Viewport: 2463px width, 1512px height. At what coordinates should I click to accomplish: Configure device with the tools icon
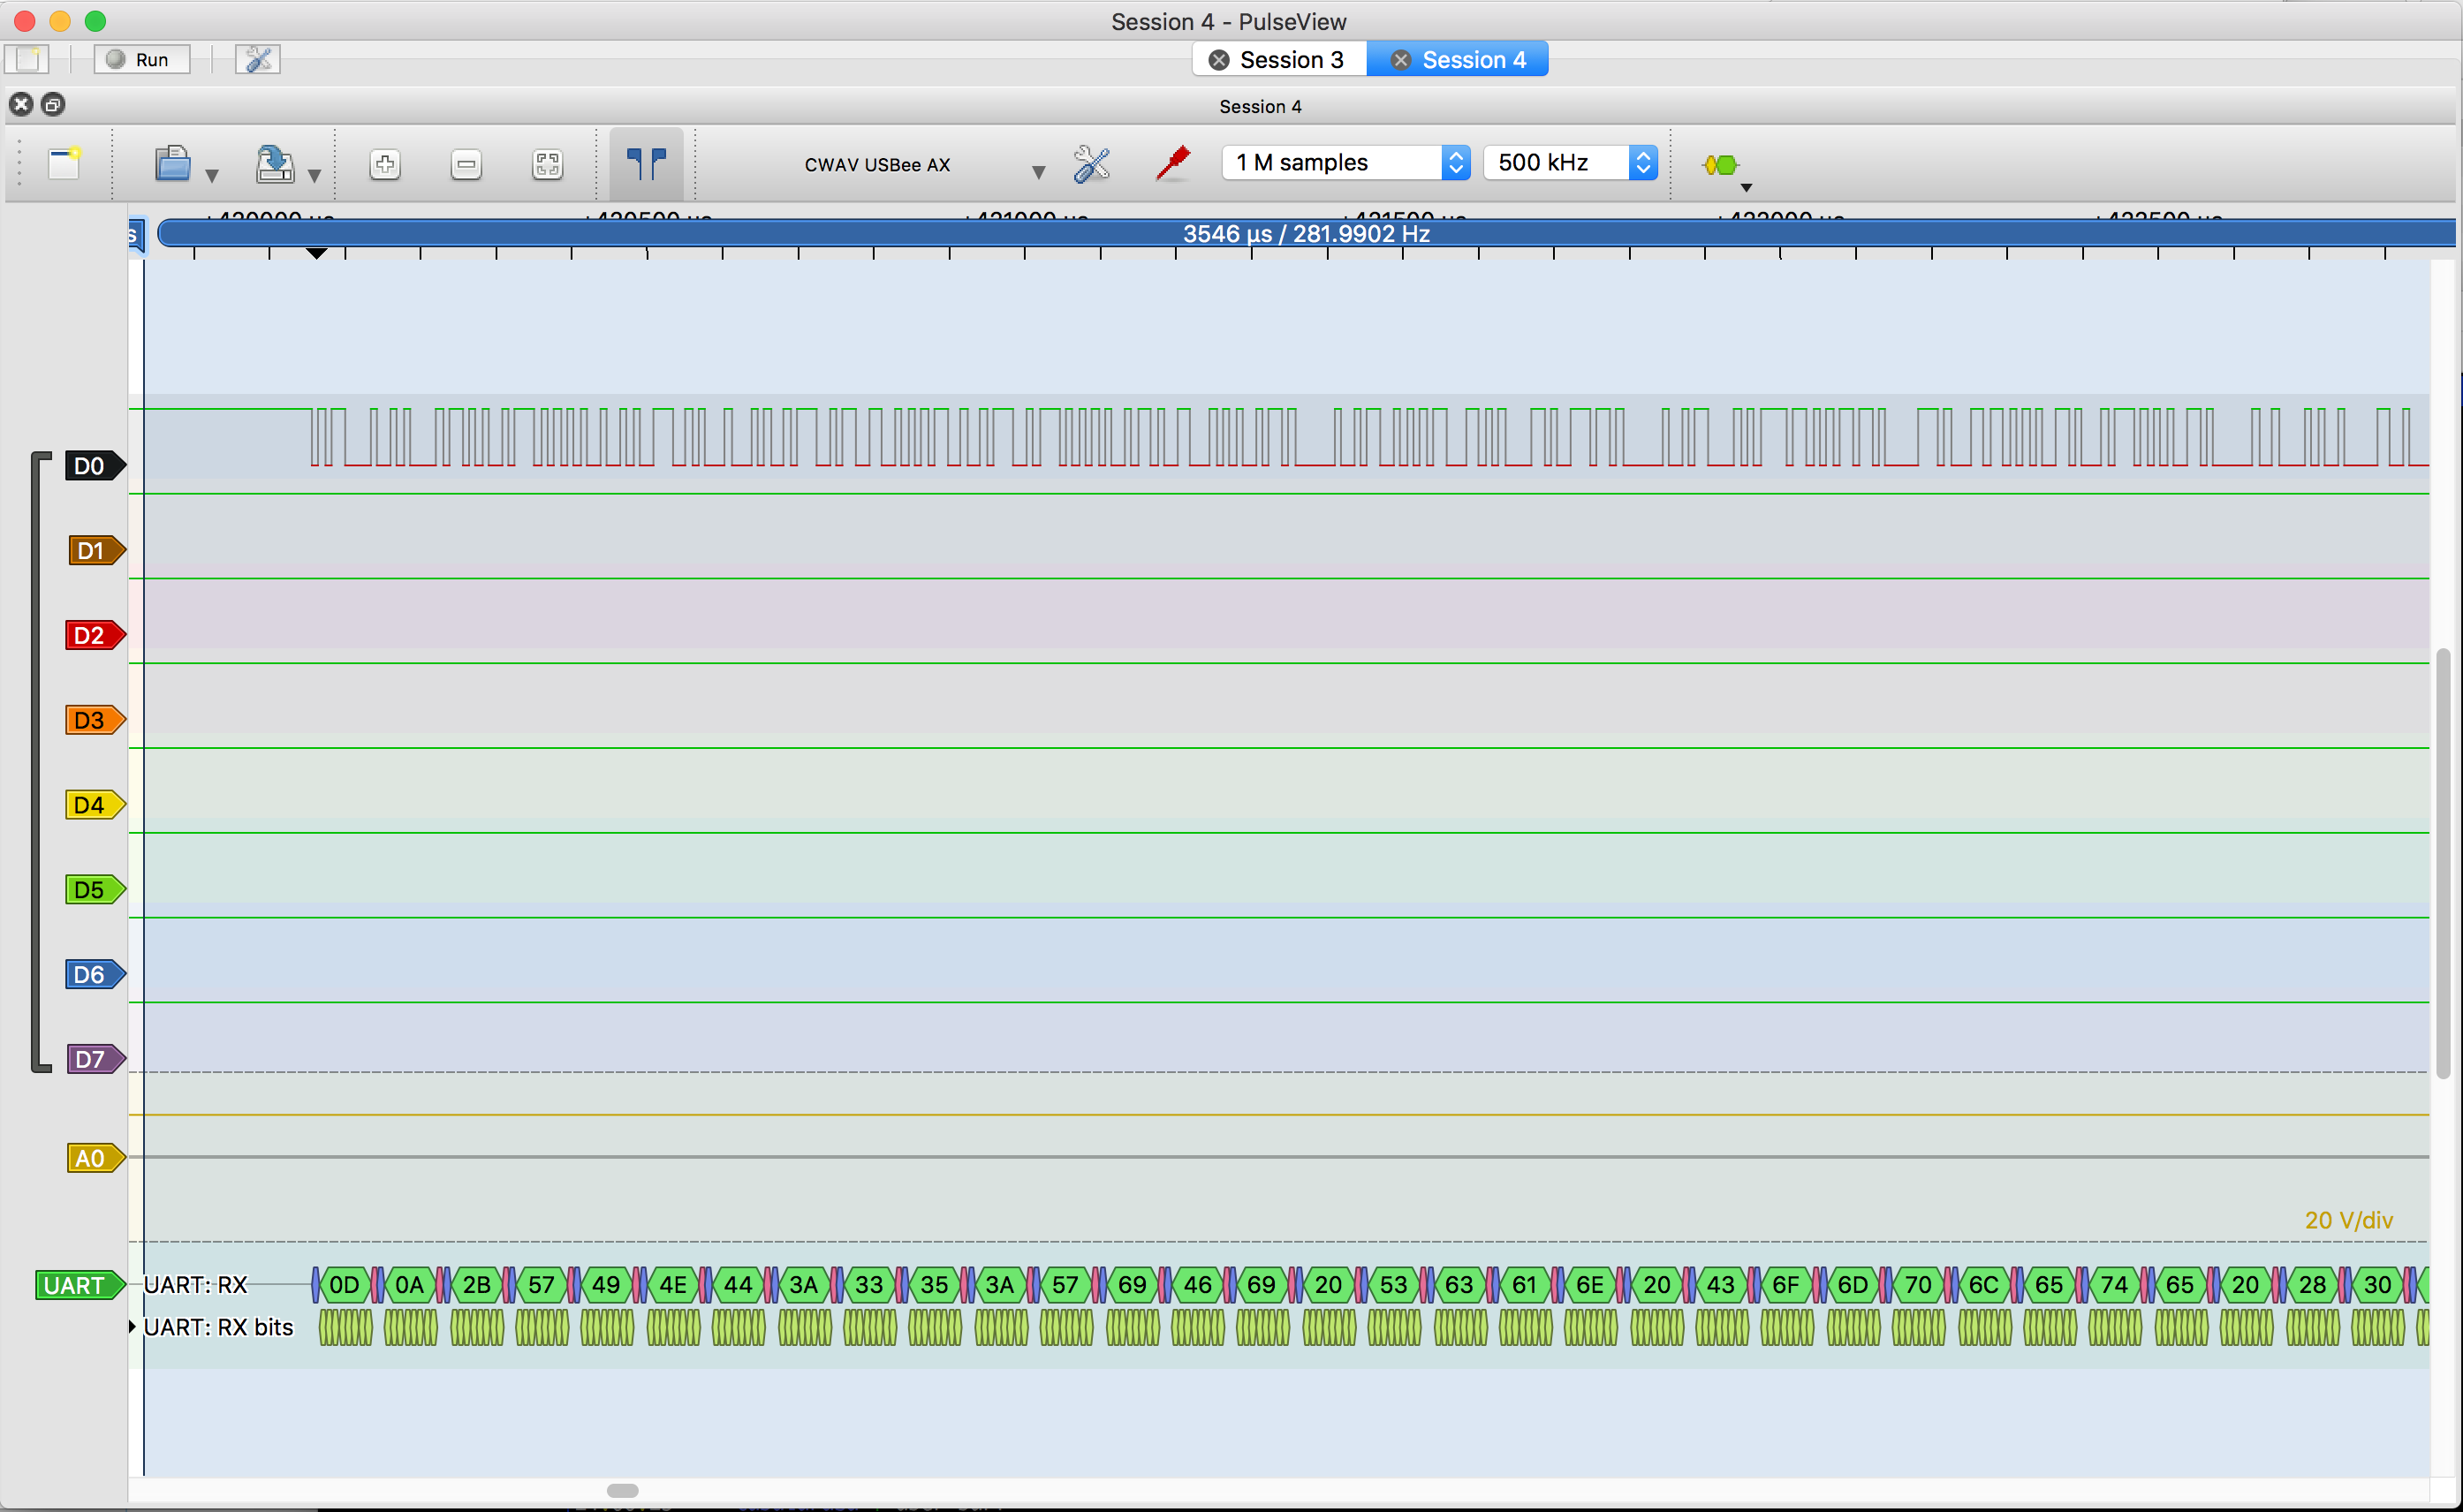point(1091,164)
